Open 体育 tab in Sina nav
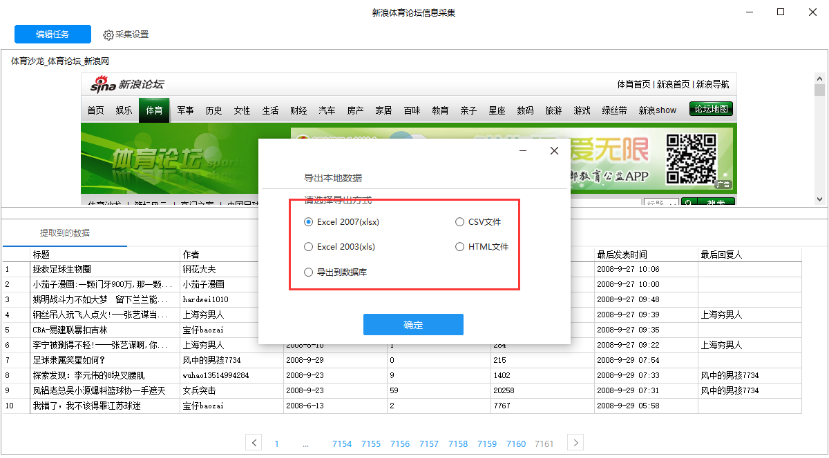829x458 pixels. [154, 110]
